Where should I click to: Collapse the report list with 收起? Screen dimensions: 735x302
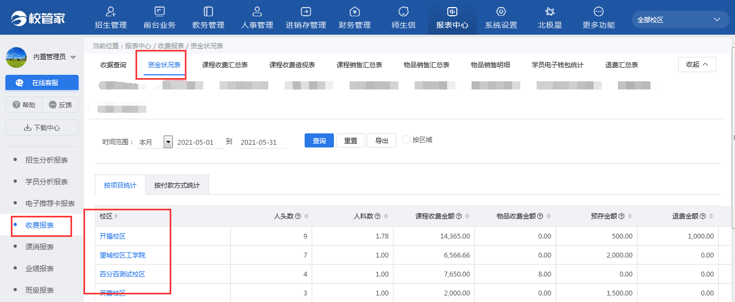(697, 65)
